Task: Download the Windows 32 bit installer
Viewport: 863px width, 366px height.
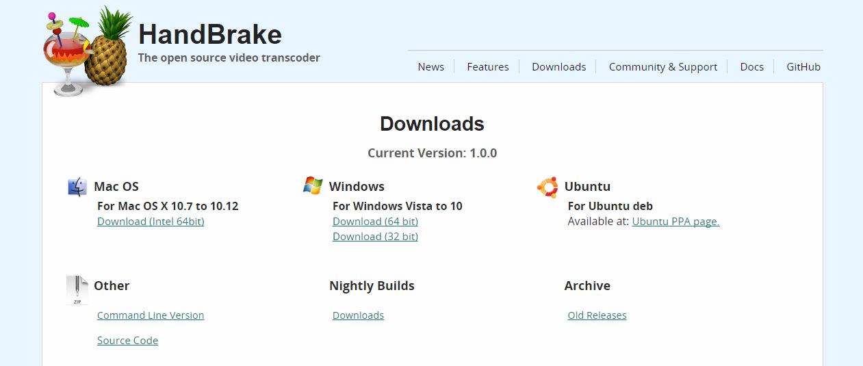Action: tap(375, 237)
